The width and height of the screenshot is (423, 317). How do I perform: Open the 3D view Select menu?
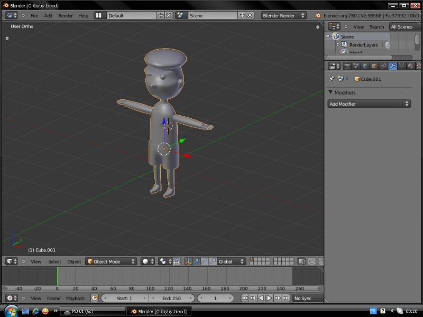pos(54,262)
